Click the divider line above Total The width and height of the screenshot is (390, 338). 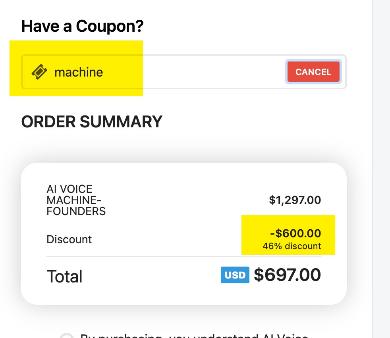pos(183,256)
